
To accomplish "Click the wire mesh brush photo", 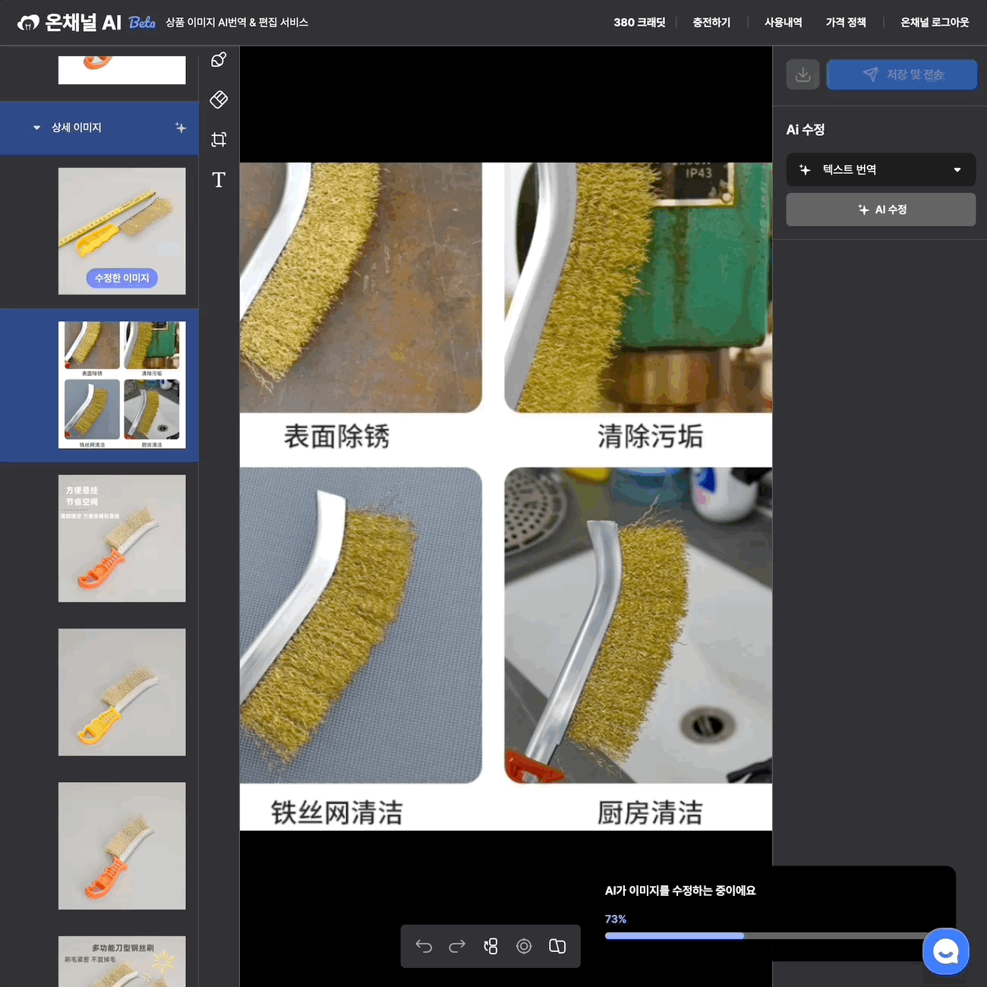I will (361, 626).
